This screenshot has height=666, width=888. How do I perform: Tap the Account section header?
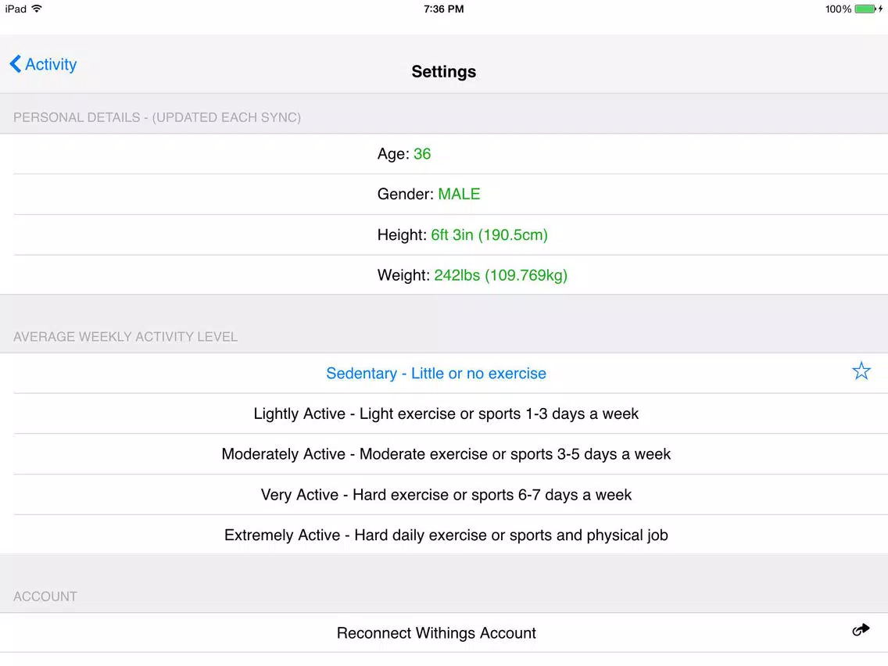45,597
